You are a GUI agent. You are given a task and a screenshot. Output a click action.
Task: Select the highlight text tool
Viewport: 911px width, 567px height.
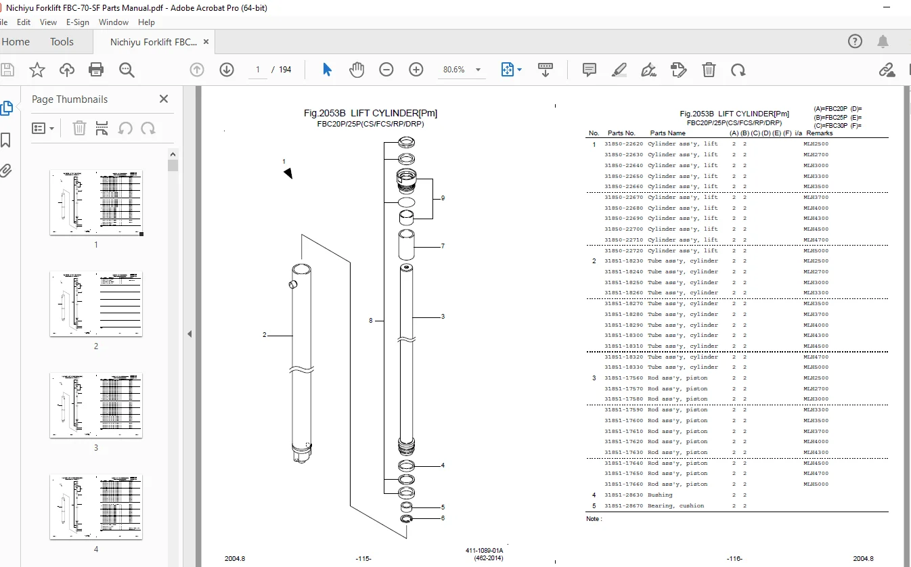click(x=619, y=70)
